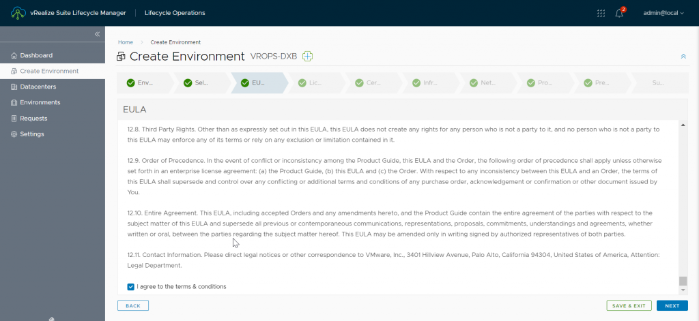Click the EULA scrollbar thumb
699x321 pixels.
(683, 281)
